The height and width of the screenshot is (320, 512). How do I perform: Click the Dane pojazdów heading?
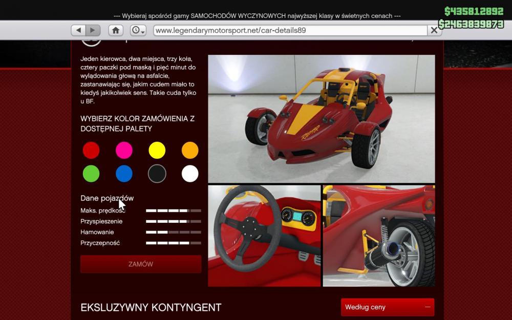pos(107,198)
